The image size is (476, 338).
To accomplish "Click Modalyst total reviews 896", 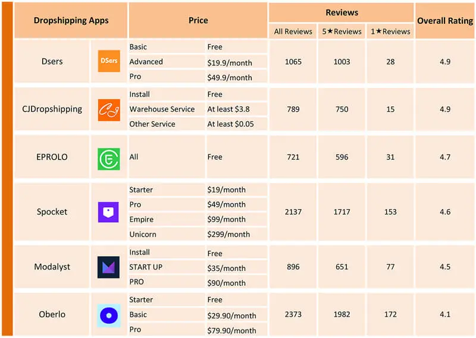I will click(293, 267).
